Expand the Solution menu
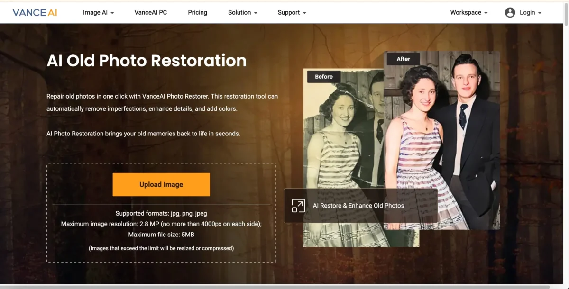Screen dimensions: 569x289 tap(243, 13)
